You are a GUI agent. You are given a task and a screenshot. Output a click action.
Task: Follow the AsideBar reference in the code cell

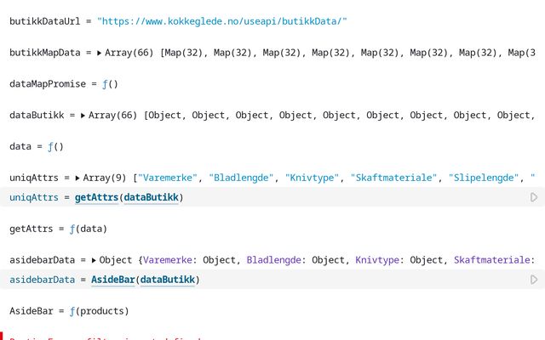coord(112,280)
